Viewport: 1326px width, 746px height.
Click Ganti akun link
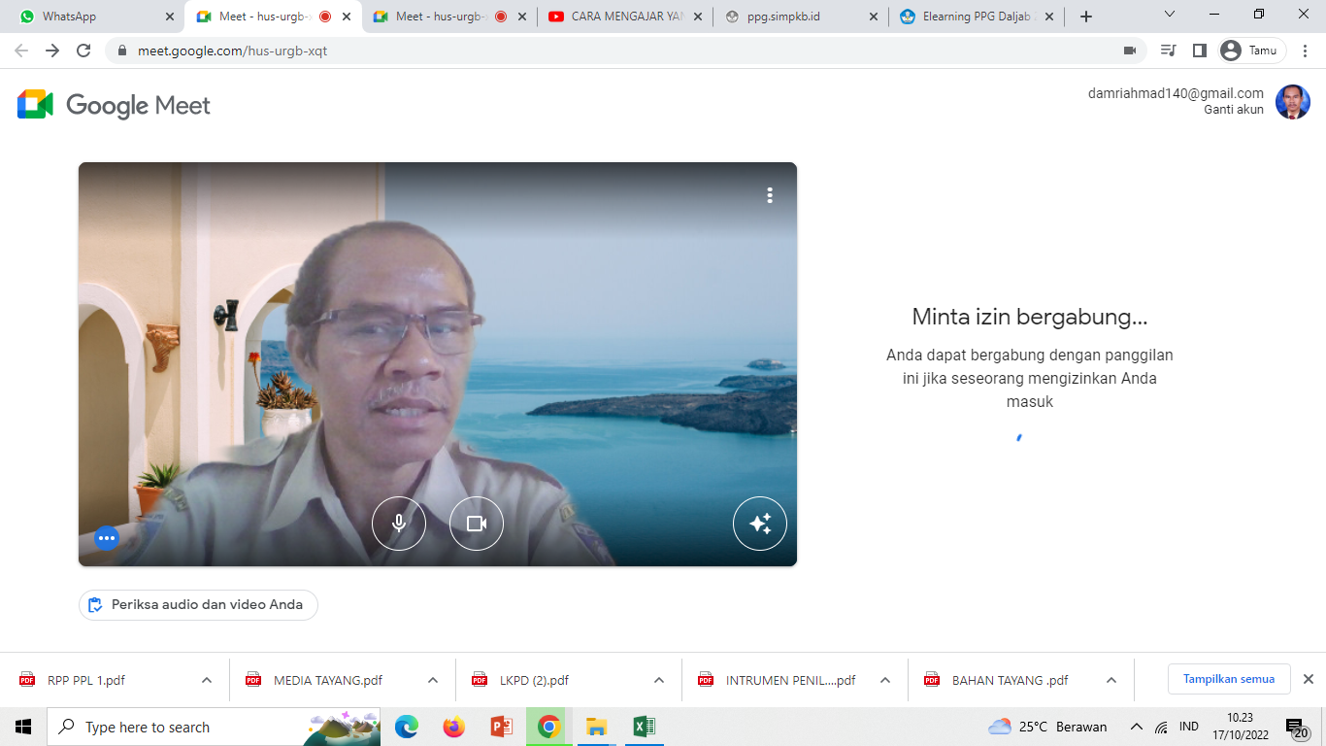[x=1234, y=110]
